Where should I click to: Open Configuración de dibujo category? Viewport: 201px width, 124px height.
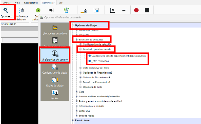(55, 69)
